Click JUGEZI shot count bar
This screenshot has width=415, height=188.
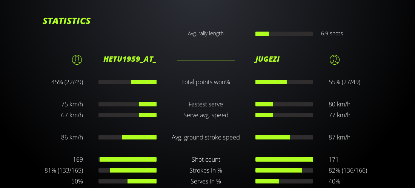[x=284, y=159]
